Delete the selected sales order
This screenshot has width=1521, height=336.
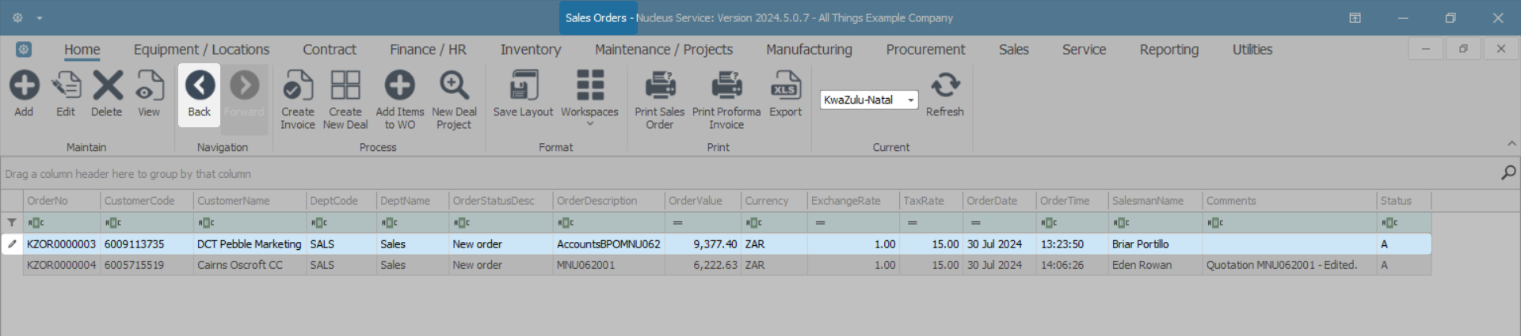tap(107, 86)
